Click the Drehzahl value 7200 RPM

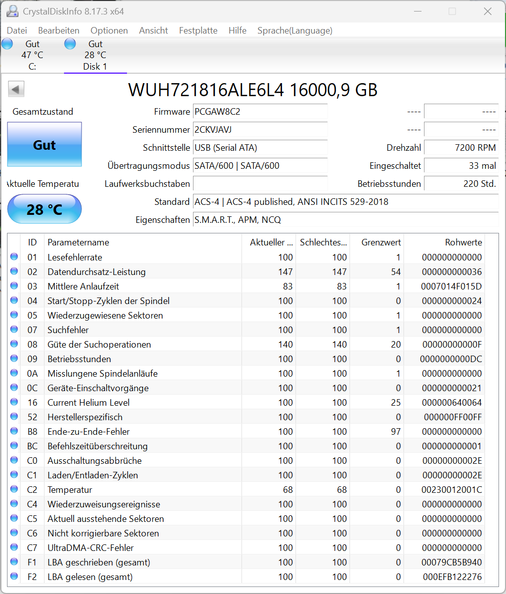tap(461, 148)
